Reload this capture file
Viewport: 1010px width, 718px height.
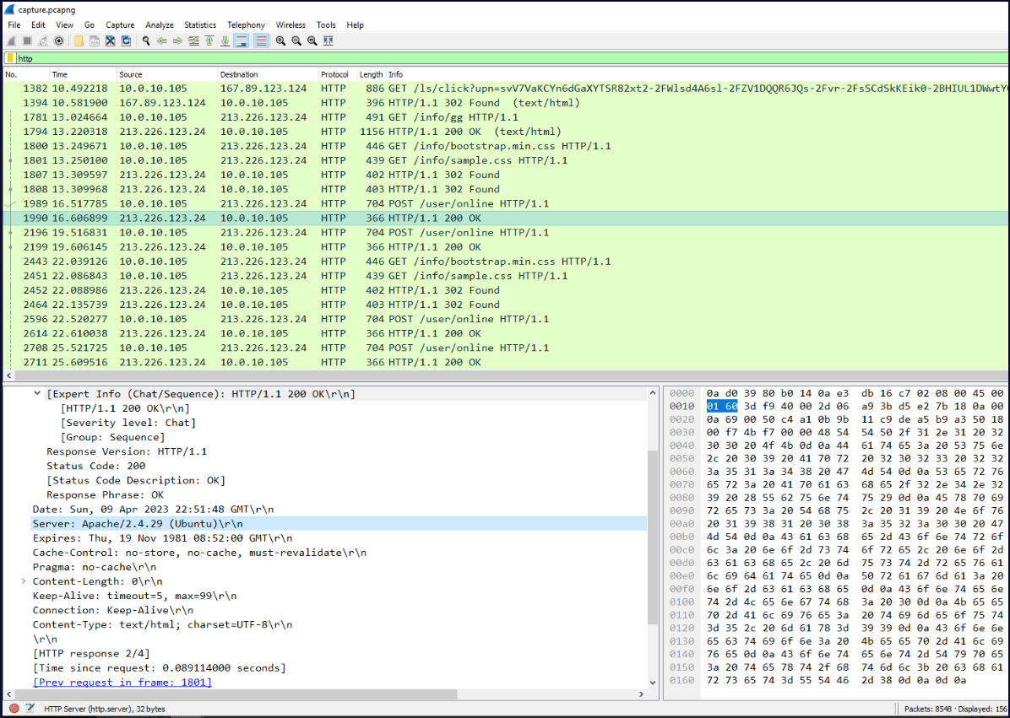[x=127, y=41]
